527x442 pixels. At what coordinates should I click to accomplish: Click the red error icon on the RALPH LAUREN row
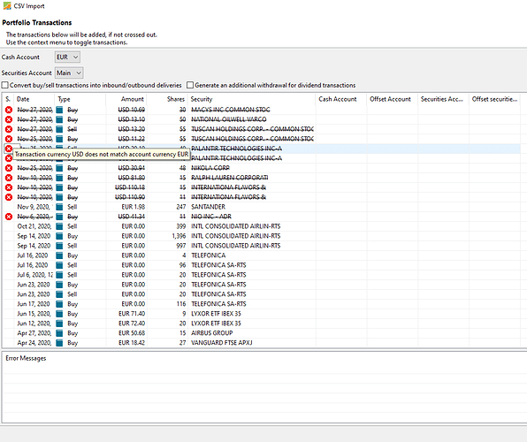click(x=9, y=178)
